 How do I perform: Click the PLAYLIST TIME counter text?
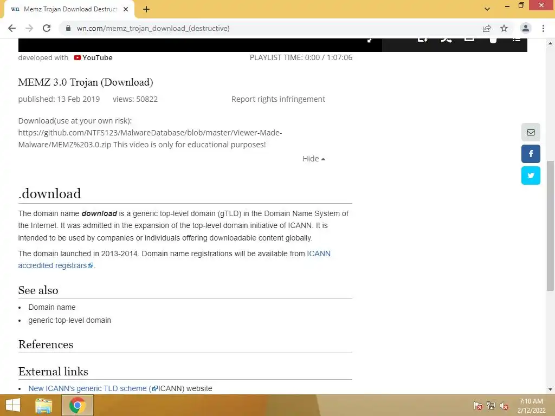[301, 57]
